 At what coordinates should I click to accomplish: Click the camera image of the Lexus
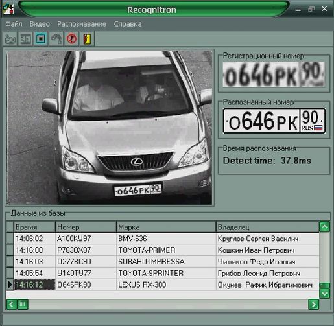pyautogui.click(x=110, y=128)
